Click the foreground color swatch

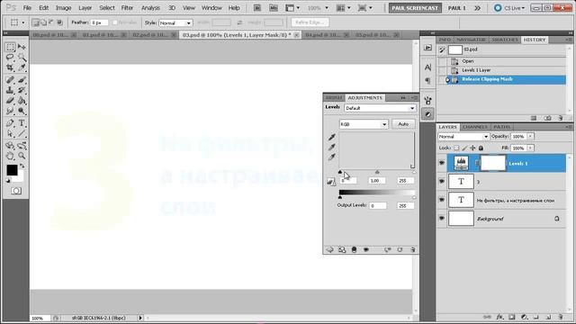[x=12, y=170]
